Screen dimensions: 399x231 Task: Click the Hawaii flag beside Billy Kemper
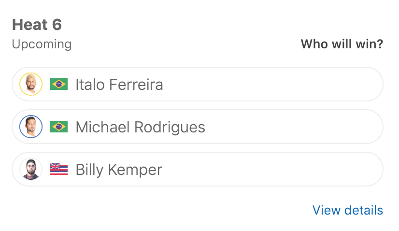click(59, 170)
